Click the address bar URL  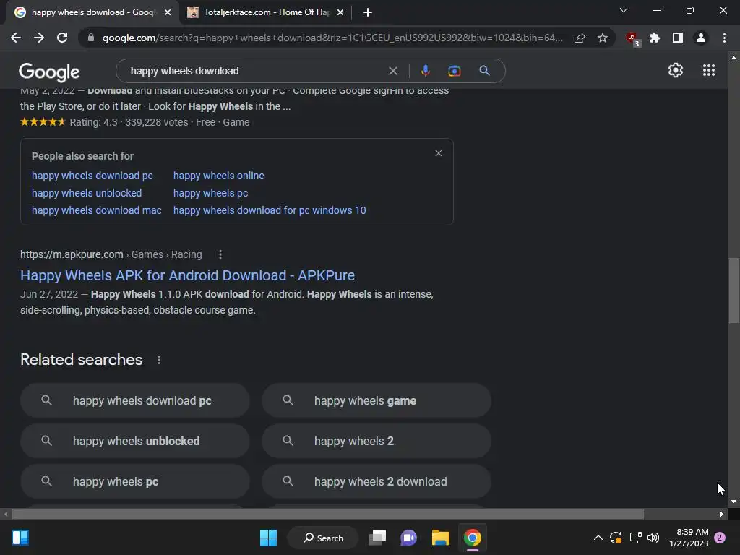click(x=332, y=38)
